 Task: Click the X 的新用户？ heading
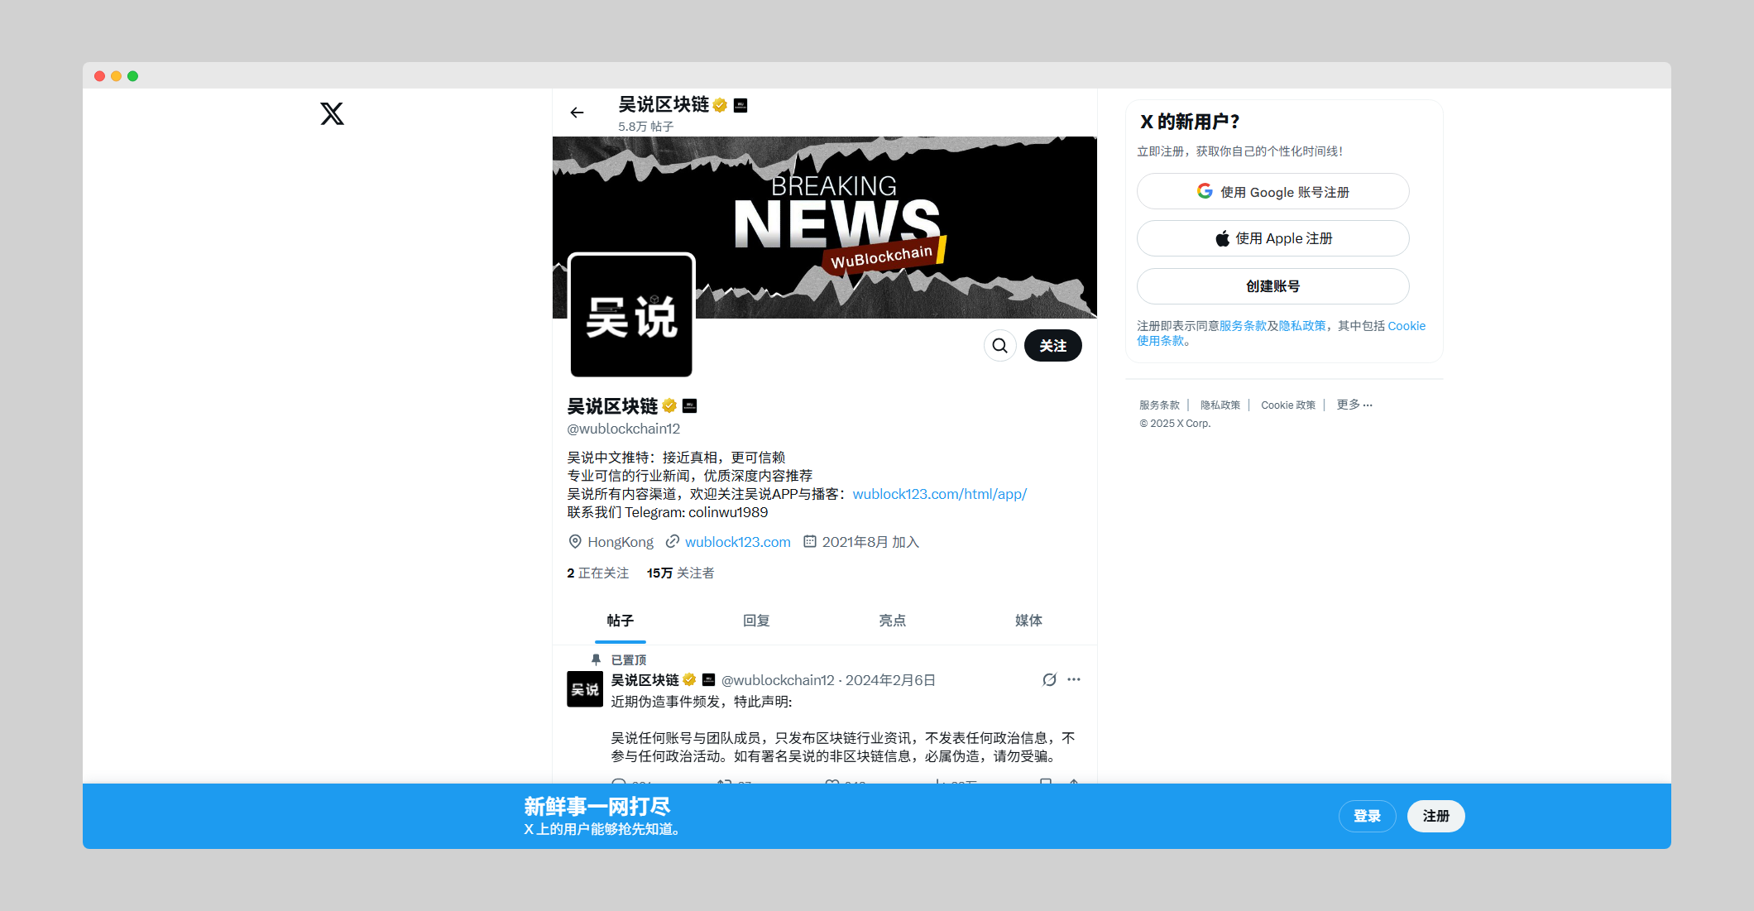click(x=1190, y=122)
